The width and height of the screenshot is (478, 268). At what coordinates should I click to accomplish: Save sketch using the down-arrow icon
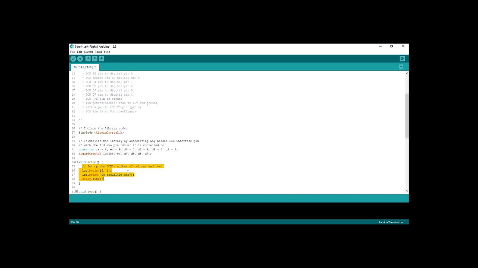click(101, 59)
